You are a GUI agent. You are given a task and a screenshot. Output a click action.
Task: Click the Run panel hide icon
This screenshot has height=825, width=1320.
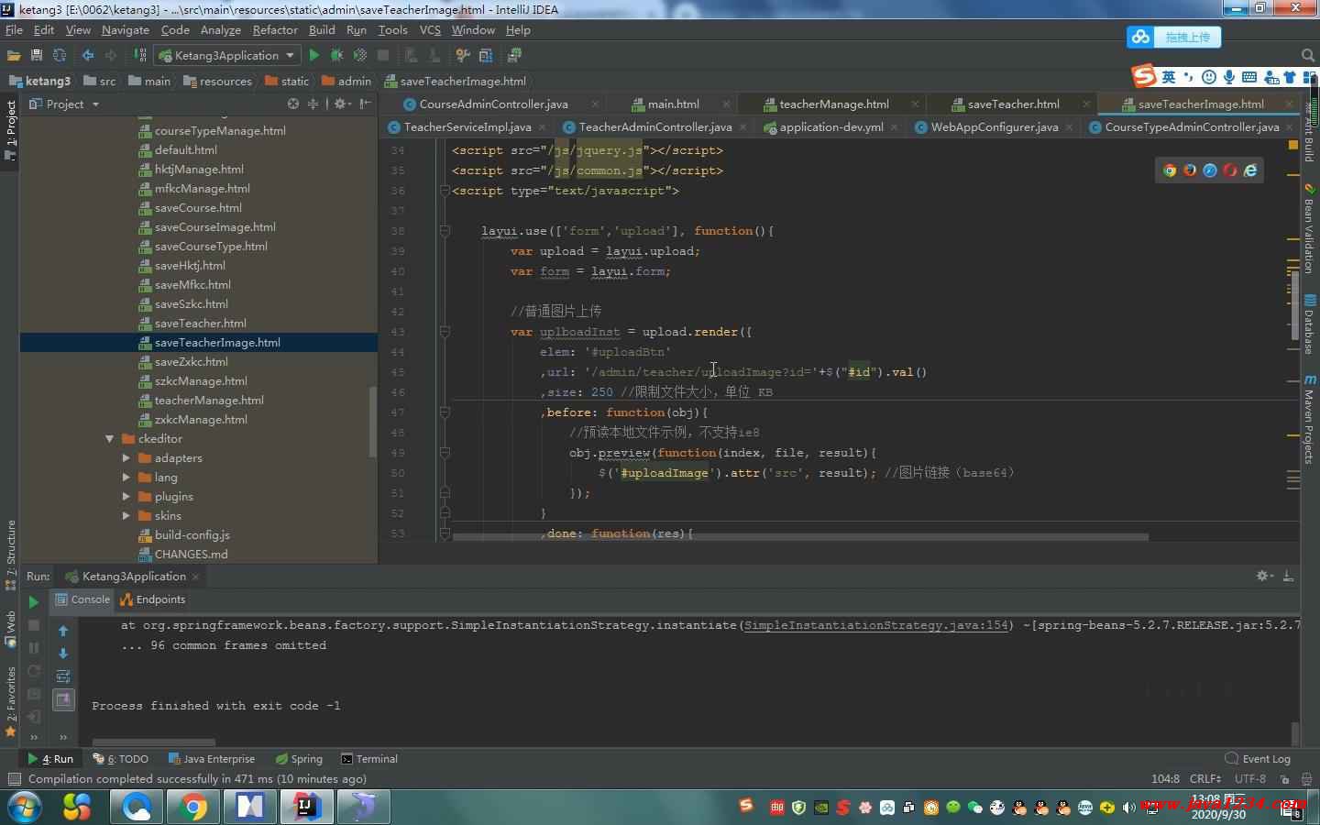coord(1288,576)
